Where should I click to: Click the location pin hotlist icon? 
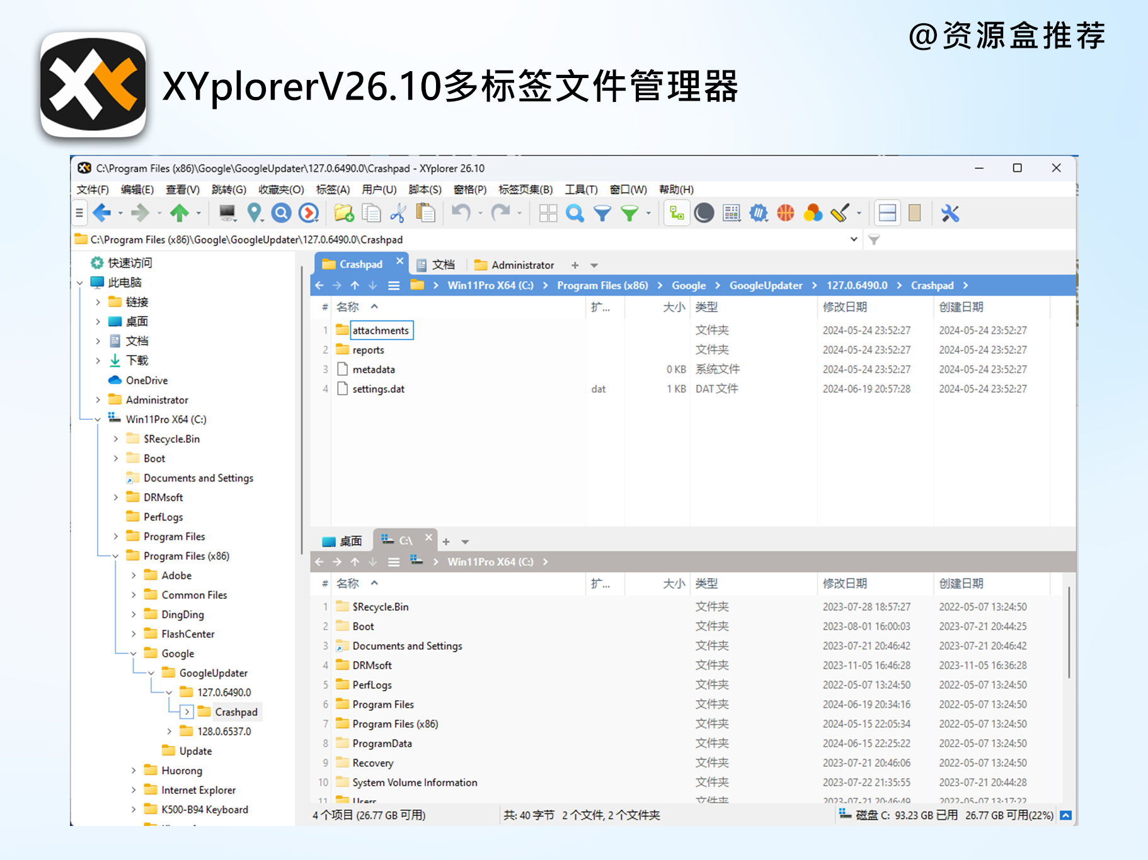(255, 213)
